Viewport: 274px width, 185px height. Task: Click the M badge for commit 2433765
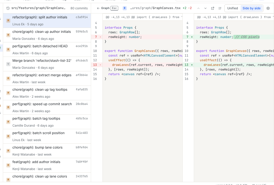click(x=8, y=180)
